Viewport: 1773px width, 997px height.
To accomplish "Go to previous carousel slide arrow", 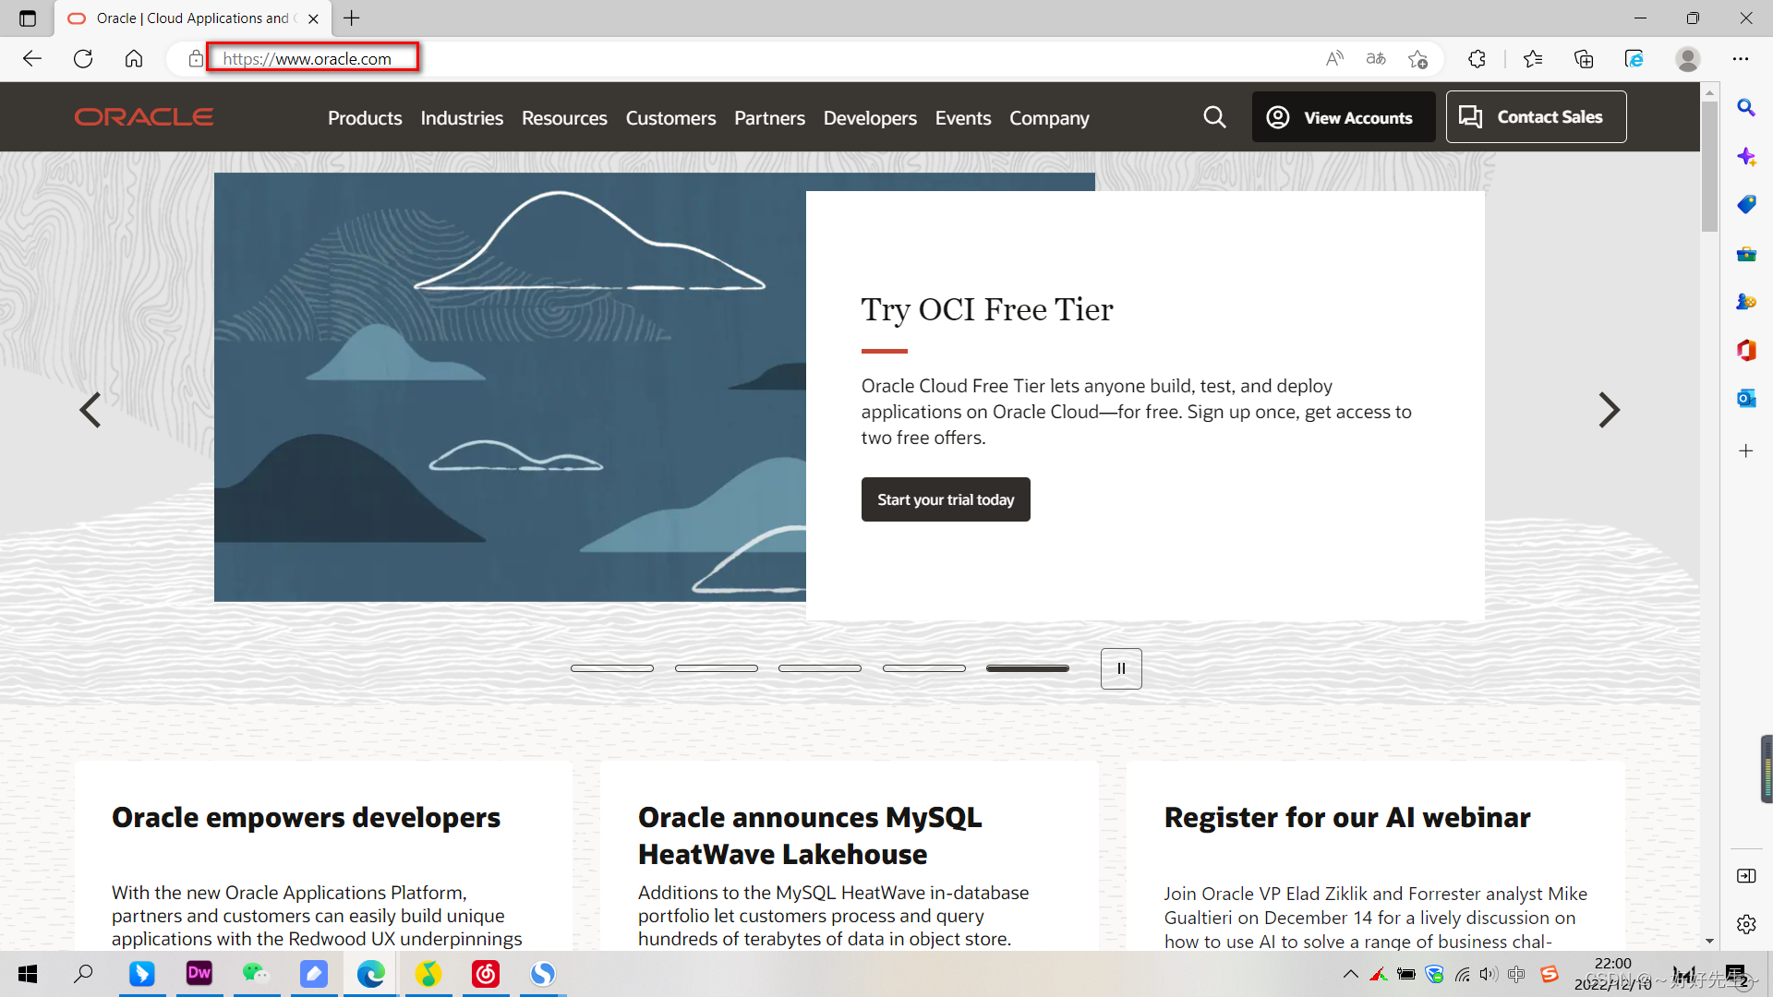I will pyautogui.click(x=90, y=410).
